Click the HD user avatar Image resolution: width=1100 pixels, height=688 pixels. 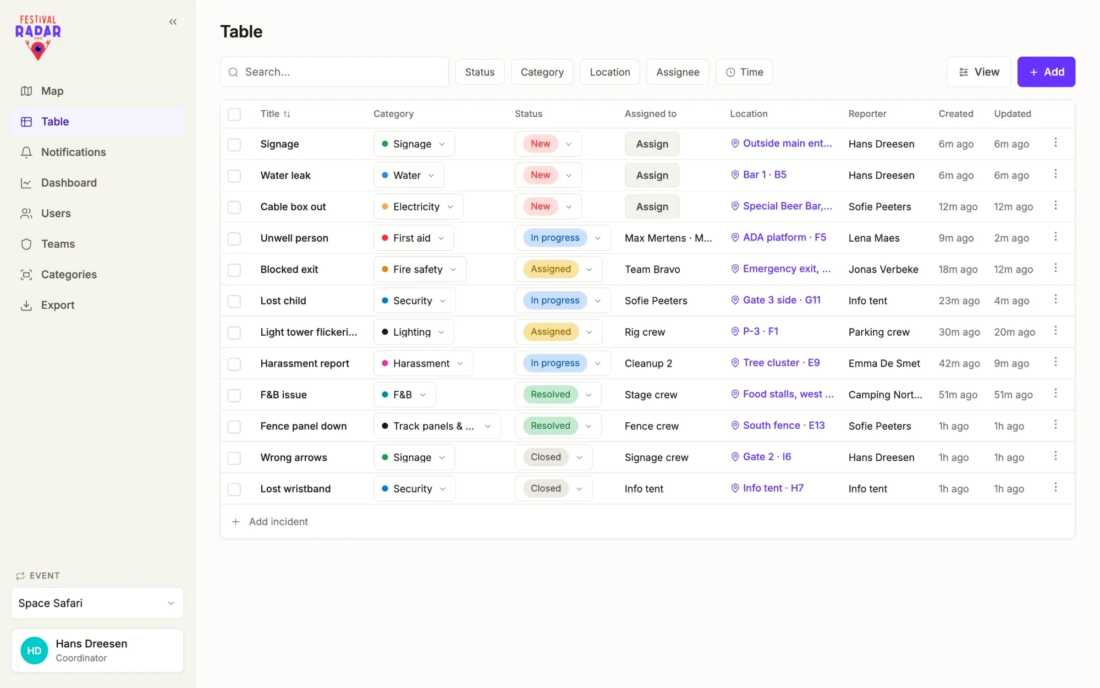click(x=34, y=651)
